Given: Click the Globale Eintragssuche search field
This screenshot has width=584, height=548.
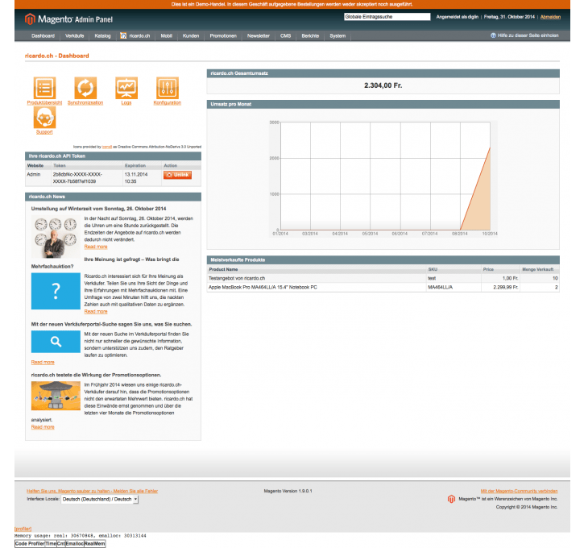Looking at the screenshot, I should click(387, 17).
